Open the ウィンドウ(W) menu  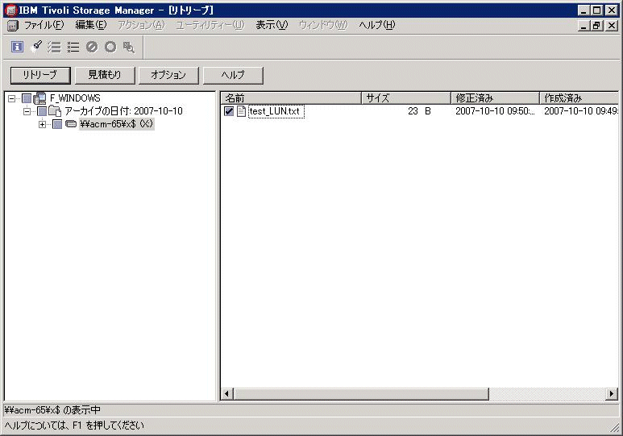(x=323, y=26)
